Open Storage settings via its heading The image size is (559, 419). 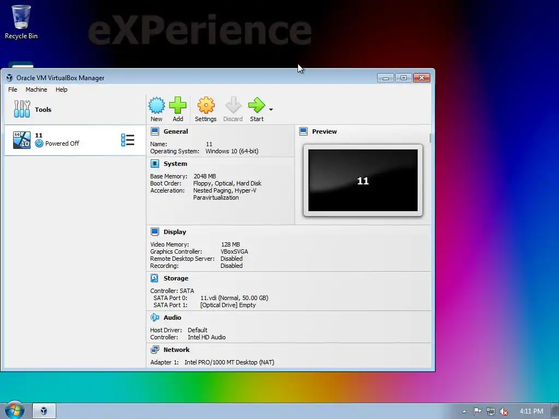tap(176, 278)
